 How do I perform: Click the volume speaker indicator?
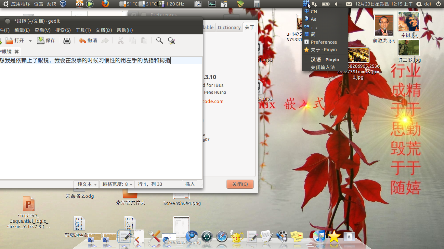pos(338,4)
